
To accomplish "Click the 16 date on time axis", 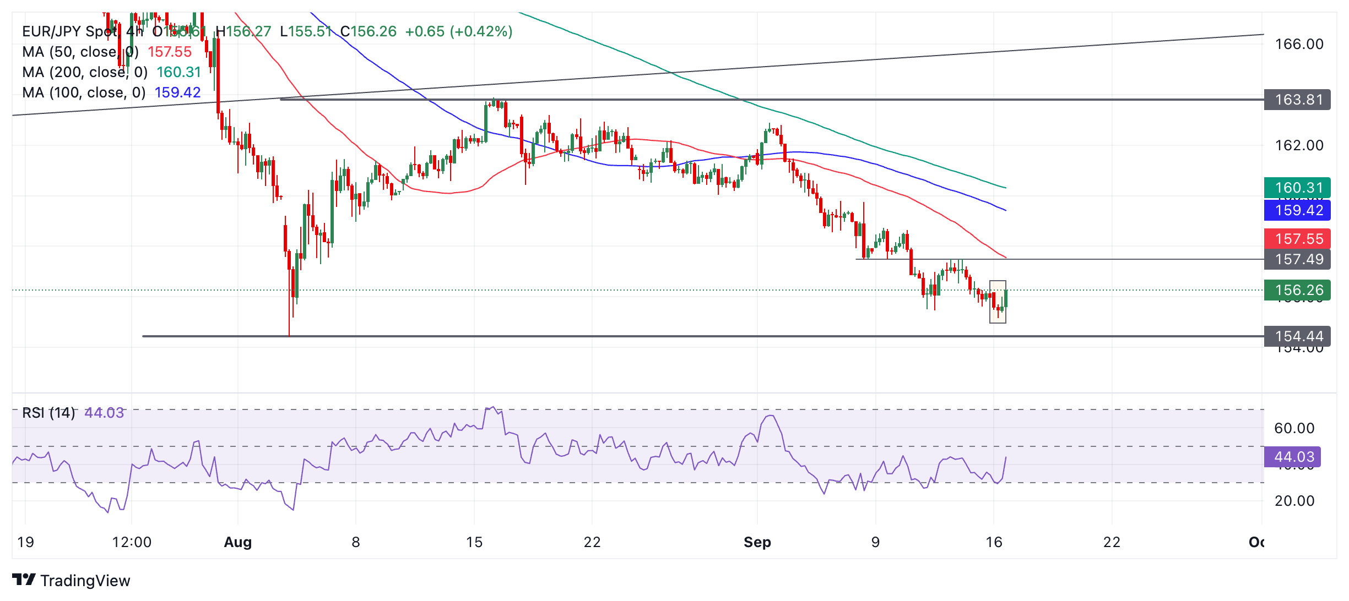I will pyautogui.click(x=994, y=542).
